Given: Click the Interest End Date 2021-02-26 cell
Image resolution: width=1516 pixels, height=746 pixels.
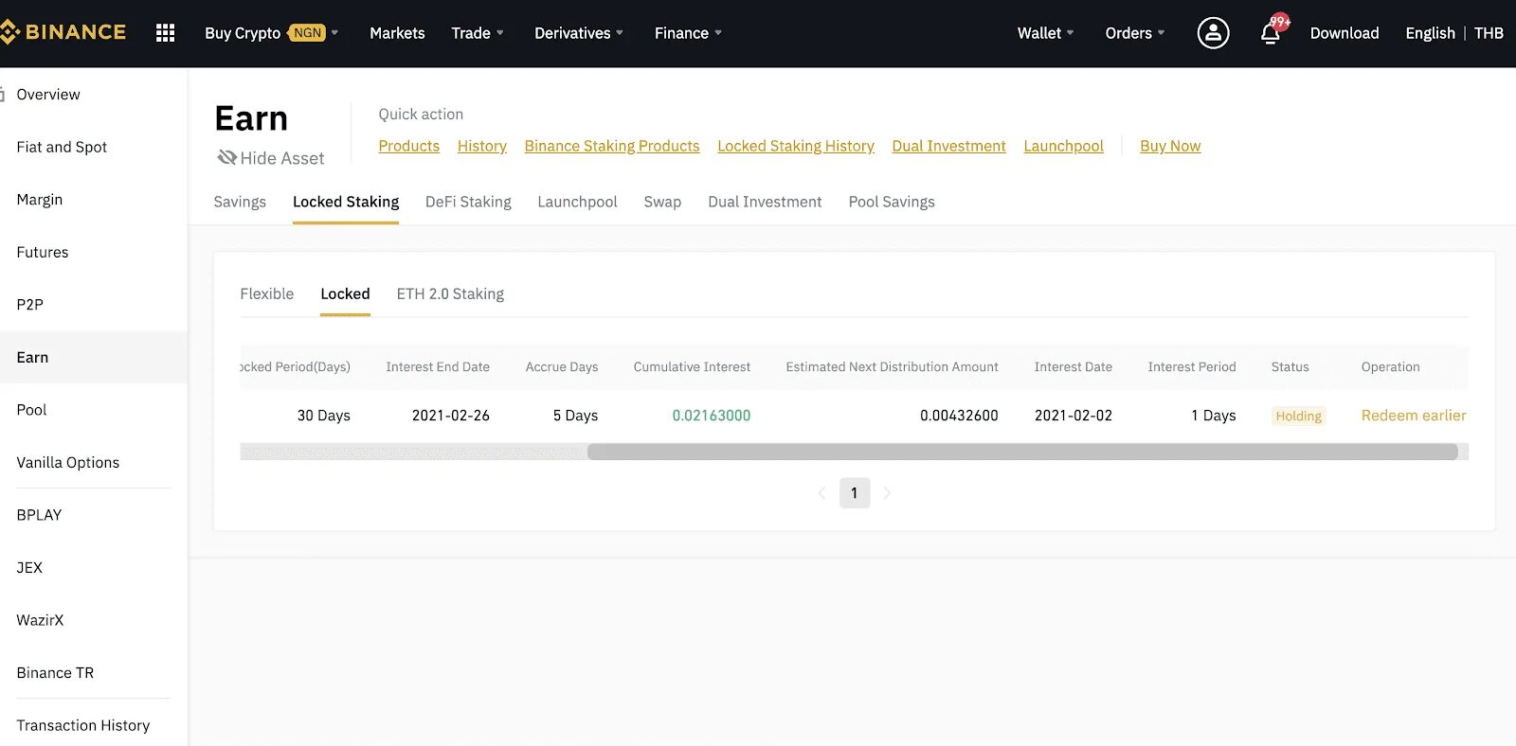Looking at the screenshot, I should pyautogui.click(x=450, y=416).
